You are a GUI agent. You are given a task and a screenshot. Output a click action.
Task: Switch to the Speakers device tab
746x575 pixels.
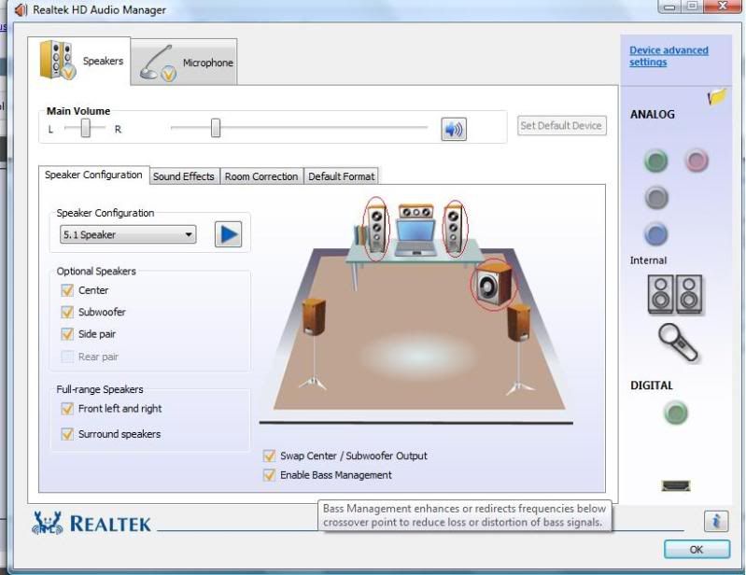coord(79,61)
